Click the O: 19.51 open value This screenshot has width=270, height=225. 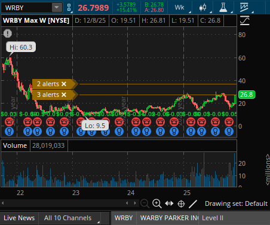coord(124,20)
